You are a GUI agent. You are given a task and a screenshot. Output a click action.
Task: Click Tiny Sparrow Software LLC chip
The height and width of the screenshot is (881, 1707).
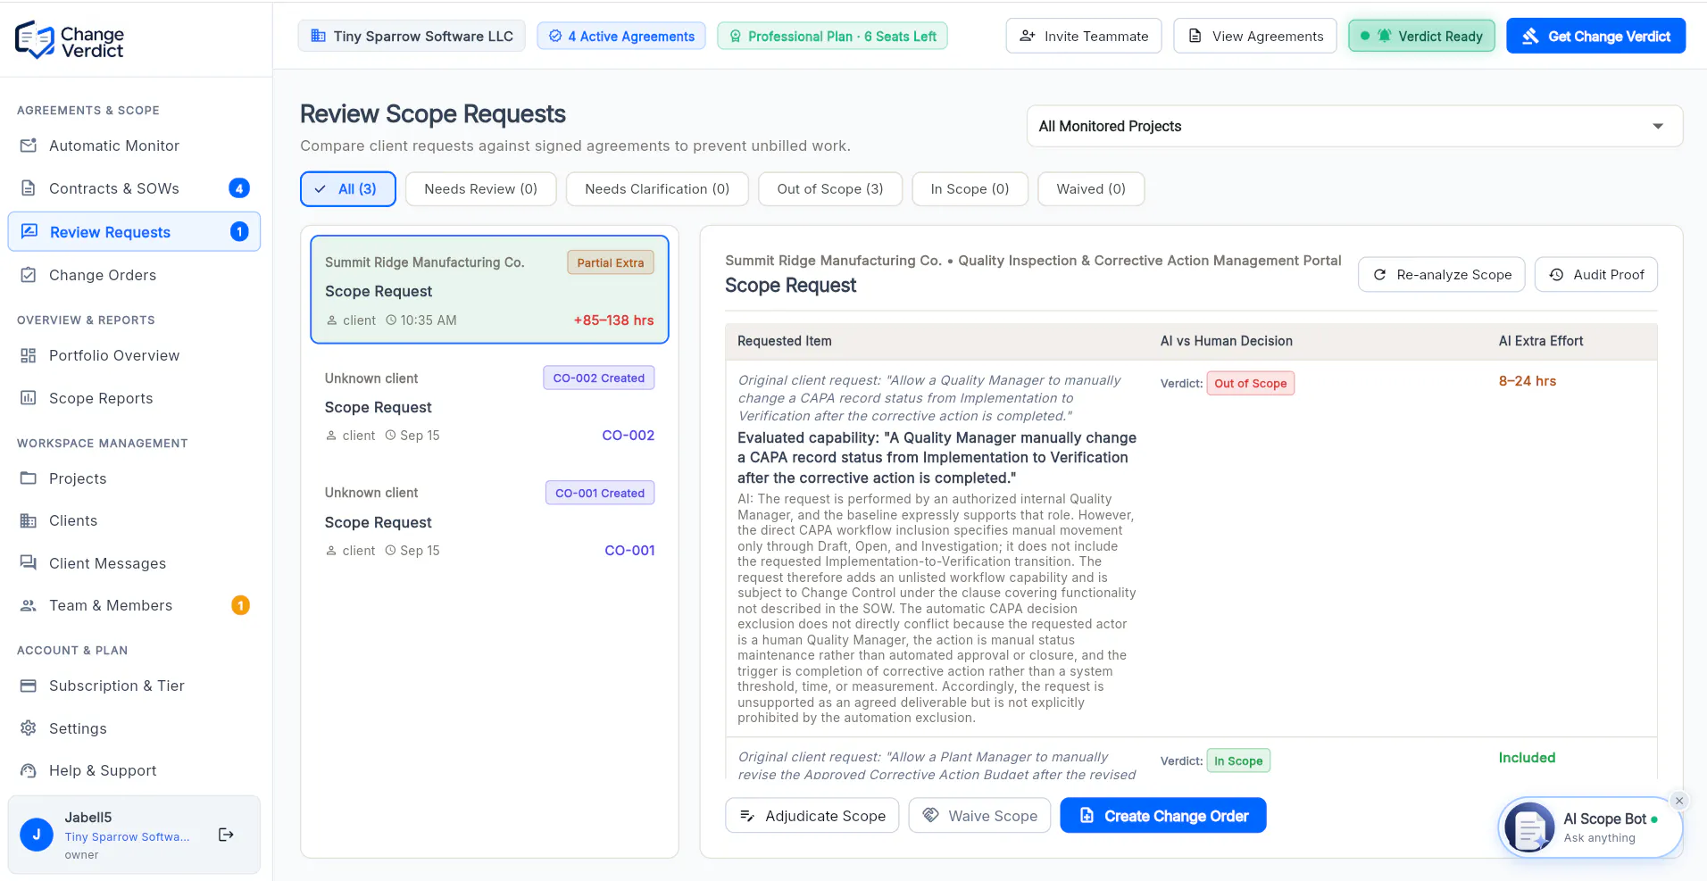(412, 37)
